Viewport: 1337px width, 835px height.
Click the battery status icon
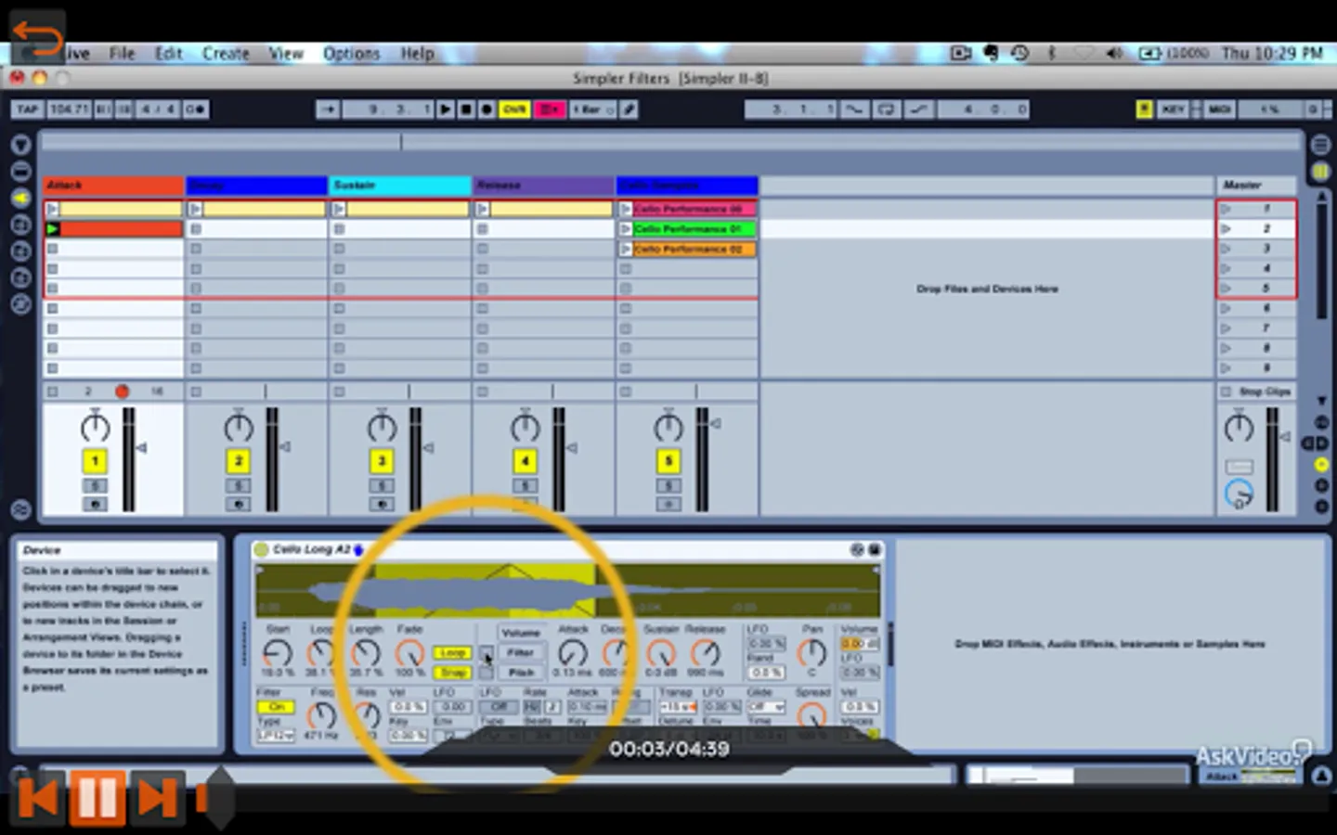[1150, 54]
